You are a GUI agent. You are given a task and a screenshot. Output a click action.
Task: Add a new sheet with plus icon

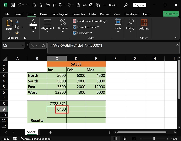point(50,132)
